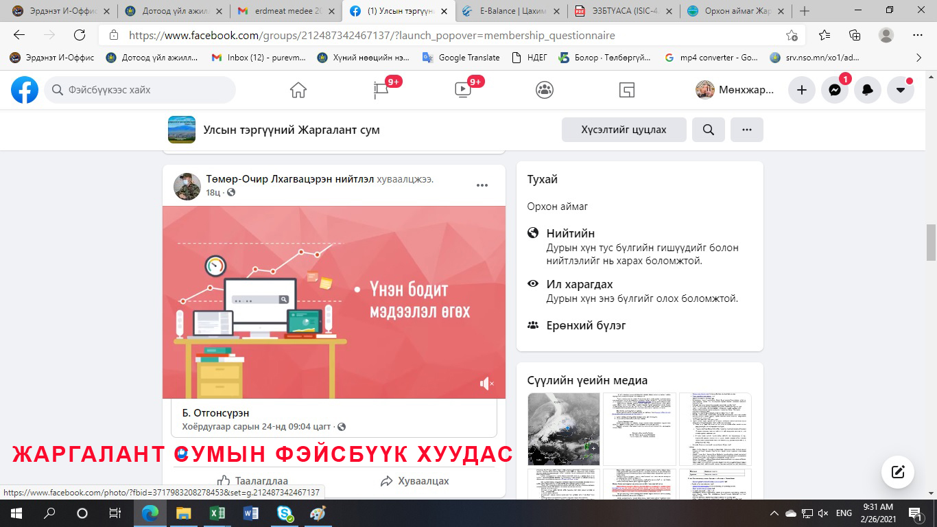This screenshot has height=527, width=937.
Task: Switch to erdmeat medee Gmail tab
Action: (286, 11)
